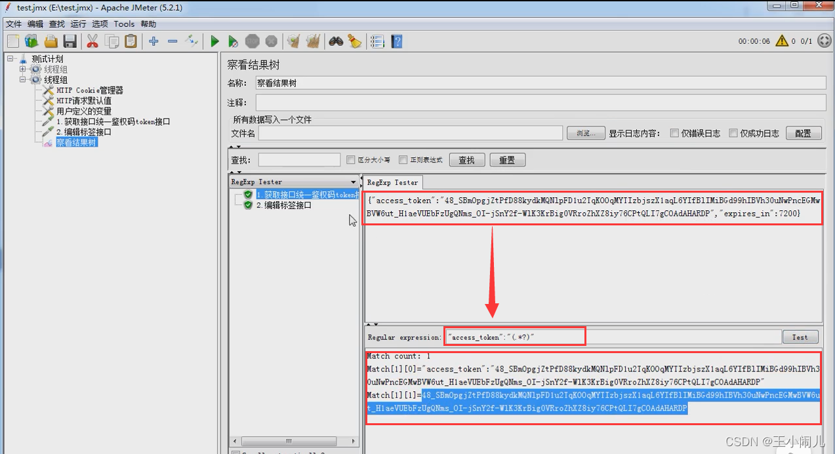Focus the 查找 search text field
This screenshot has width=835, height=454.
point(299,160)
